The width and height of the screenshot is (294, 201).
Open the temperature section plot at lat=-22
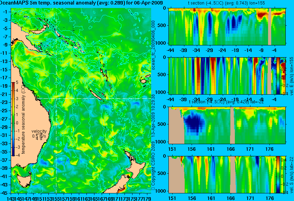click(227, 125)
